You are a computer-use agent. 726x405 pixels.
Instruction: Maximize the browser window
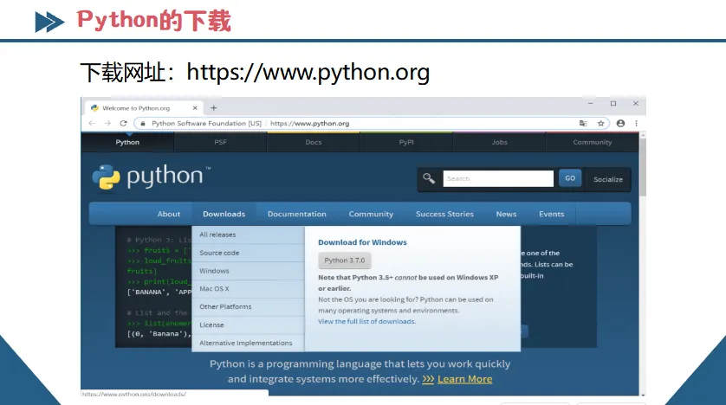[613, 104]
